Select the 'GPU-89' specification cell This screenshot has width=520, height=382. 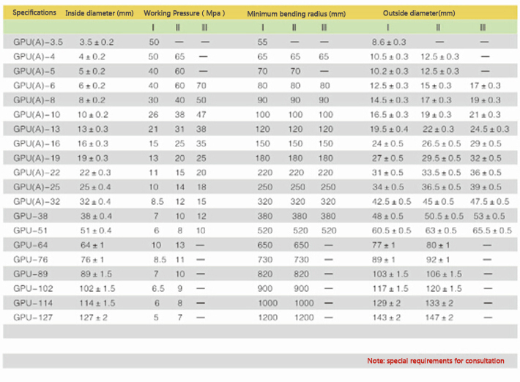pyautogui.click(x=30, y=274)
